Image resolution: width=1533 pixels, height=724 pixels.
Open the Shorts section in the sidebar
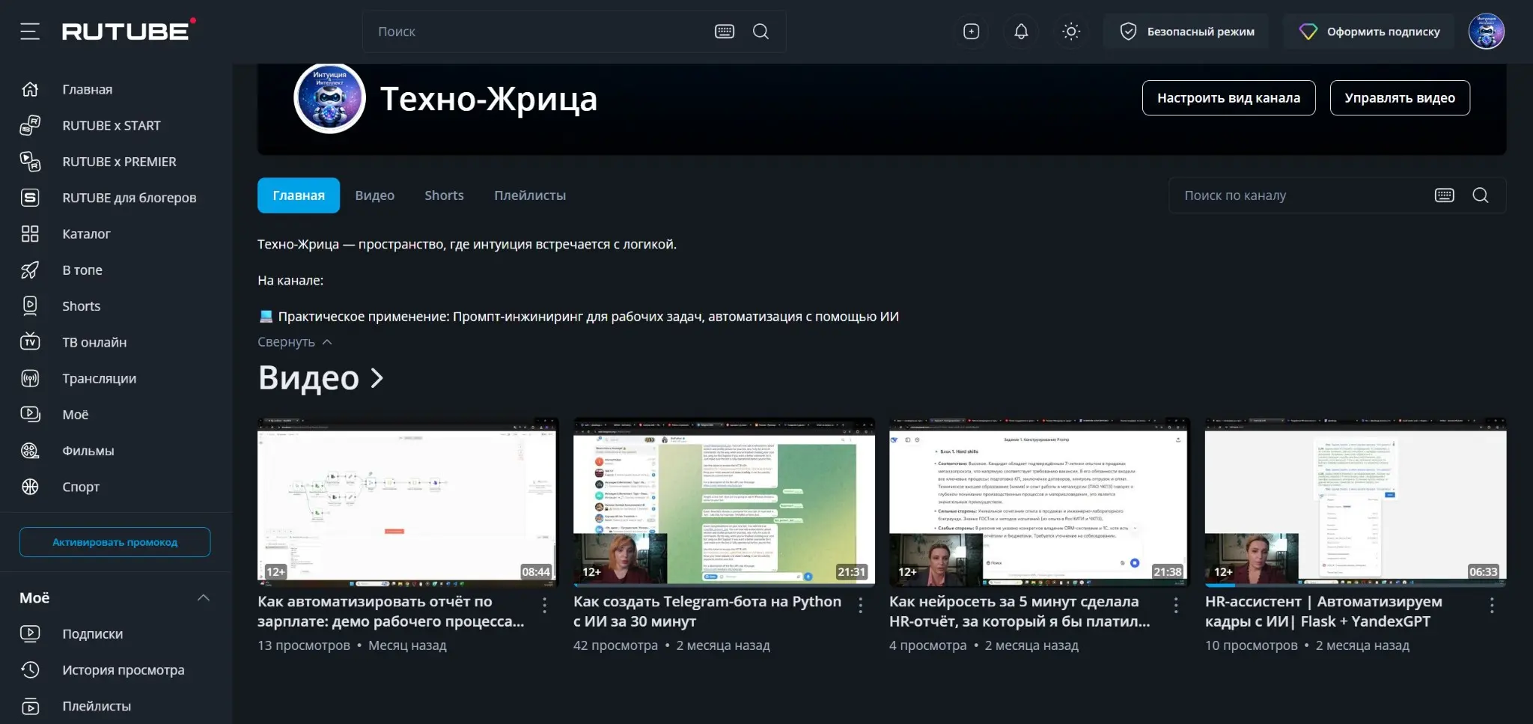[x=81, y=305]
